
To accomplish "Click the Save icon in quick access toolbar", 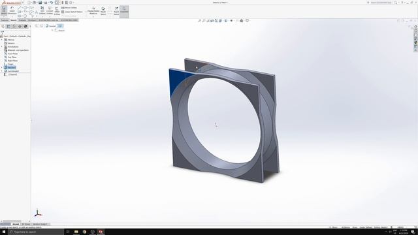I will [40, 3].
